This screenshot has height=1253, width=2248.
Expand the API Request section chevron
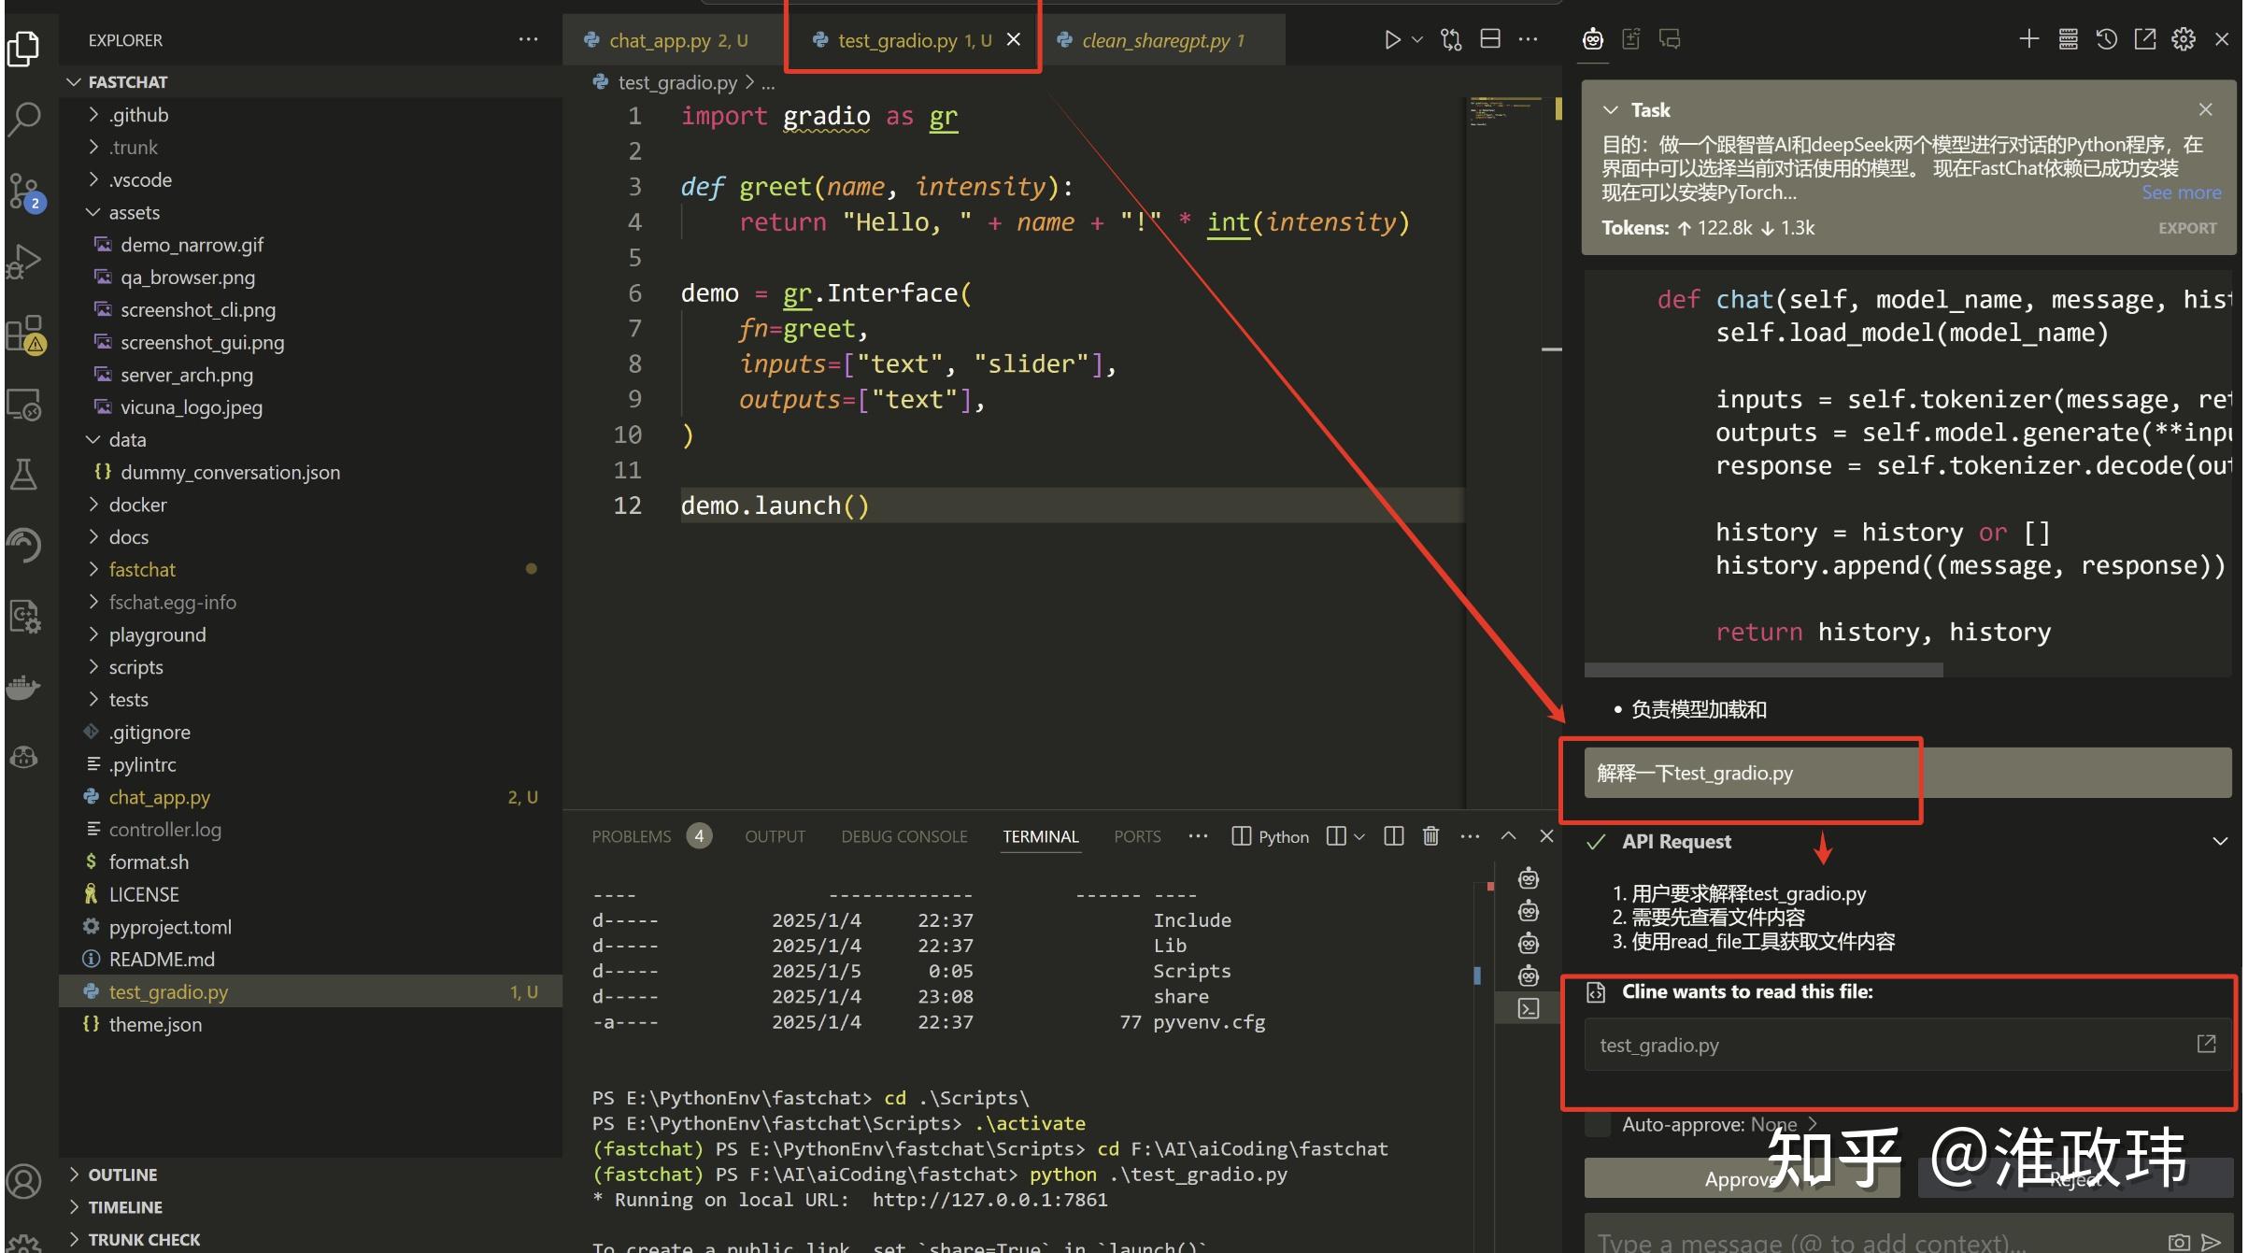click(2222, 839)
